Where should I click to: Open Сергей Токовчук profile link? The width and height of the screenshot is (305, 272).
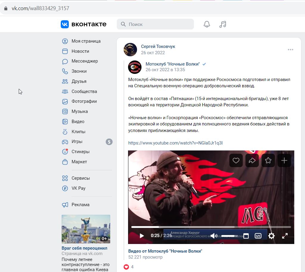[158, 46]
